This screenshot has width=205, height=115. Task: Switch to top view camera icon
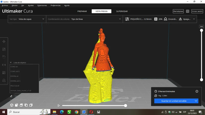point(21,105)
